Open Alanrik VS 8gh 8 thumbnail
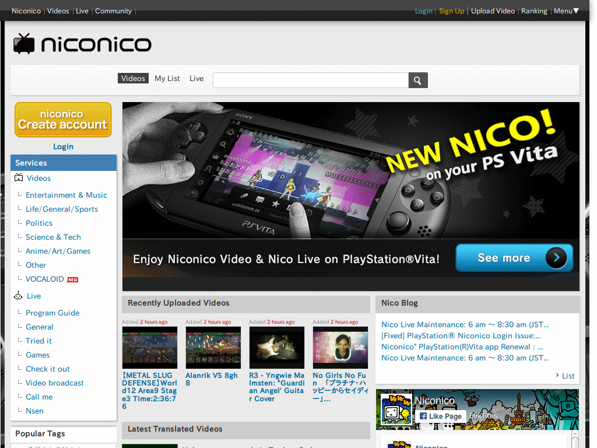Viewport: 597px width, 448px height. tap(213, 348)
